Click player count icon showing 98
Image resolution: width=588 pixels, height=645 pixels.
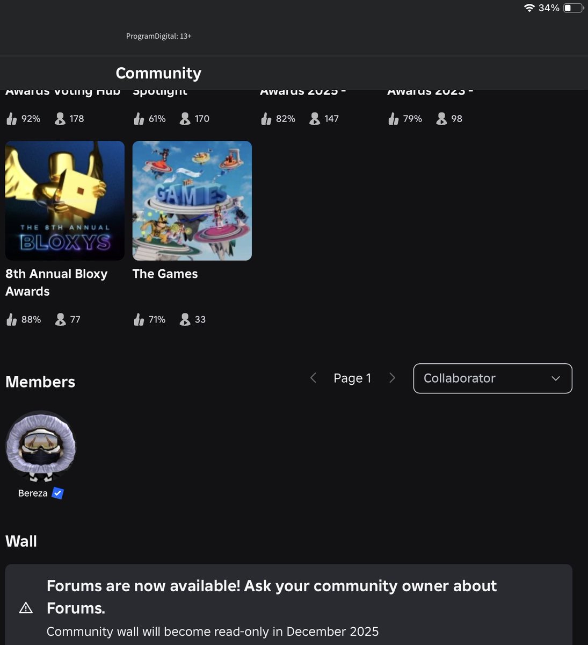pos(442,119)
